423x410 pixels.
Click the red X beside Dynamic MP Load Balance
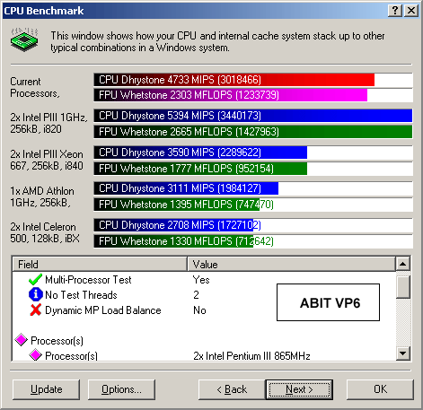tap(35, 310)
